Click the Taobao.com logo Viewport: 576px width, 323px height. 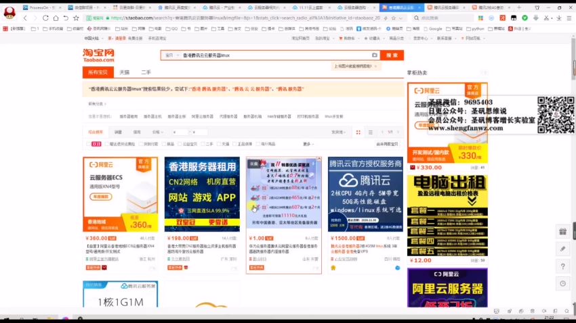pos(98,55)
